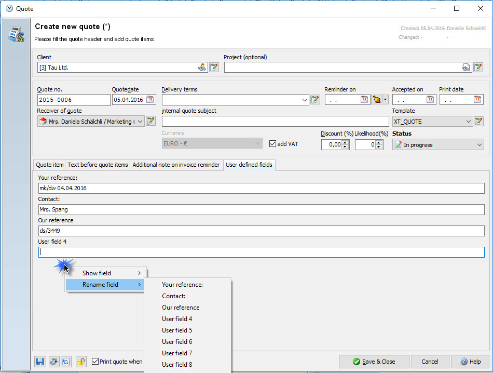The width and height of the screenshot is (493, 373).
Task: Open the Delivery terms dropdown
Action: coord(304,100)
